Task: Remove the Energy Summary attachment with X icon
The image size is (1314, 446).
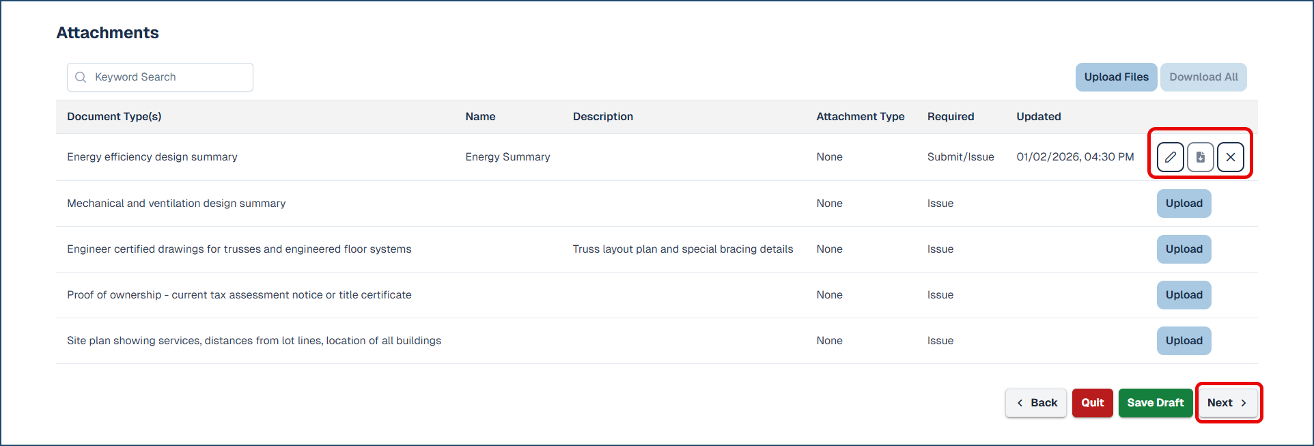Action: tap(1230, 157)
